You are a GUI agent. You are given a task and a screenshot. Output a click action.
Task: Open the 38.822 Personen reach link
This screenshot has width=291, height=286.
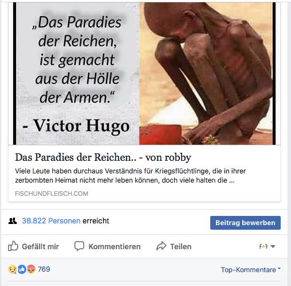point(51,221)
